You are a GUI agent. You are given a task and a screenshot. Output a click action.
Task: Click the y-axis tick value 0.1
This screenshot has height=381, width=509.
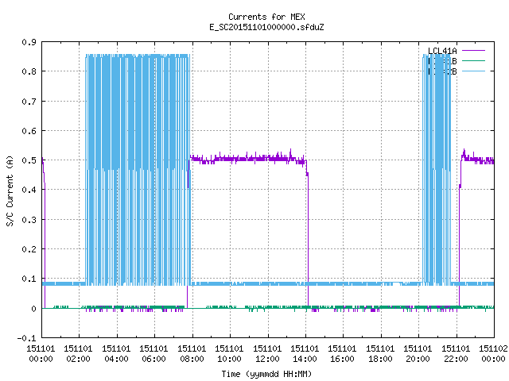29,279
